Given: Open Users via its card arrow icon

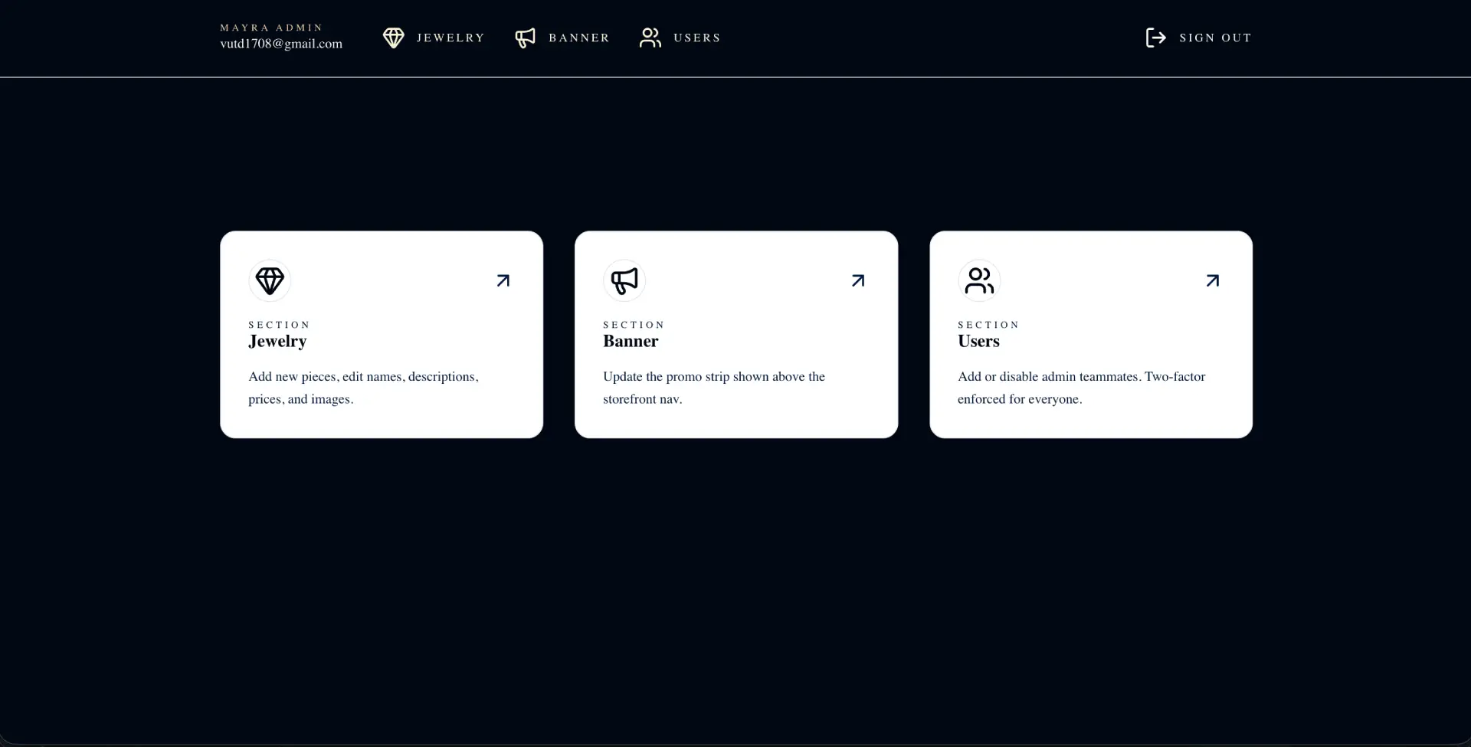Looking at the screenshot, I should point(1213,280).
